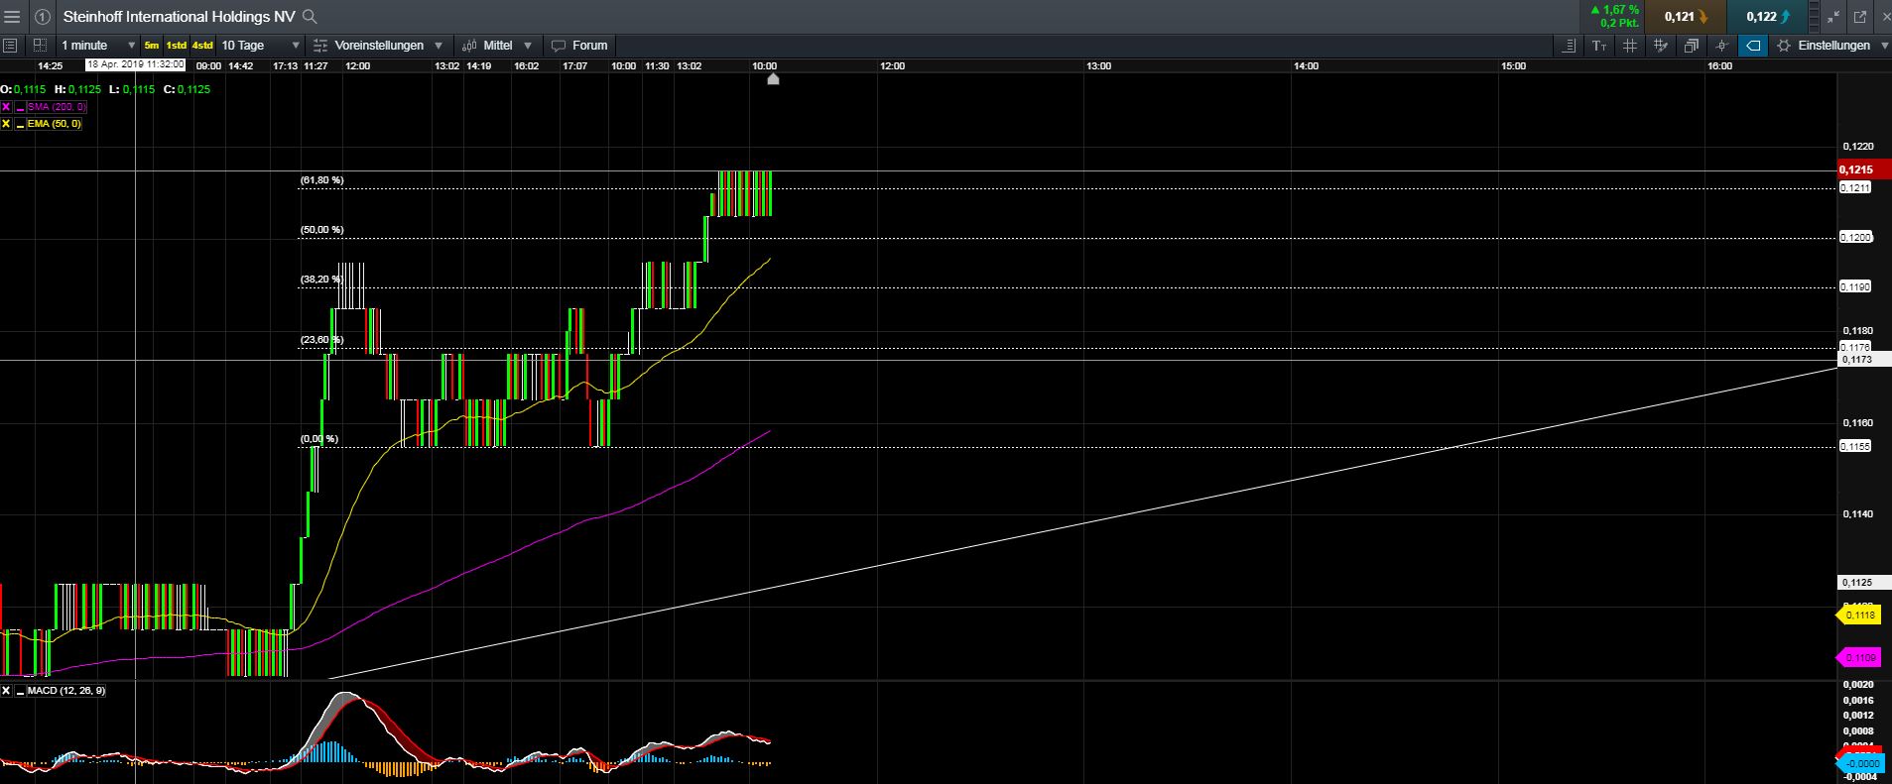The image size is (1892, 784).
Task: Open the right-aligned list panel icon
Action: (1569, 46)
